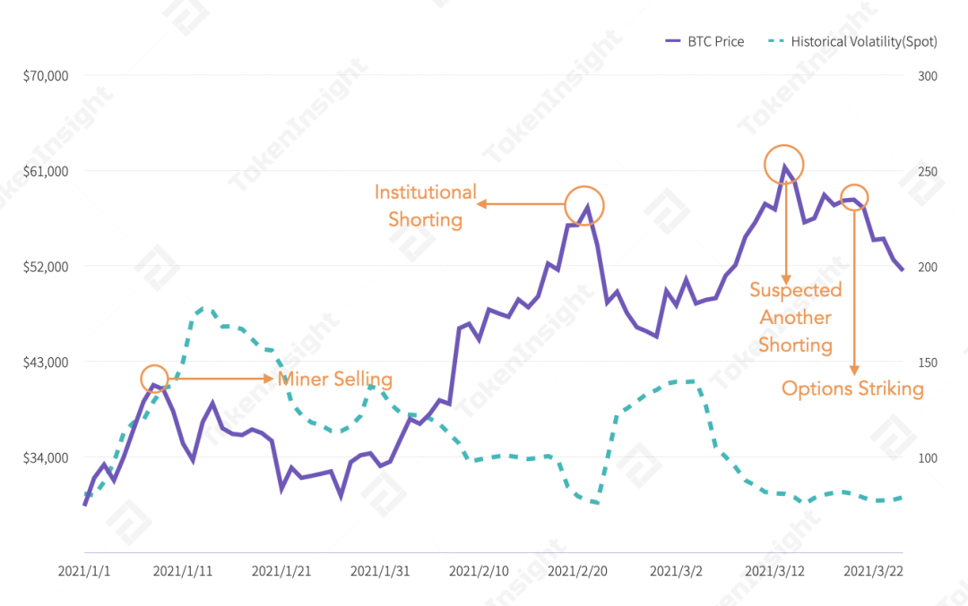The width and height of the screenshot is (968, 606).
Task: Click the circle above Suspected Another Shorting
Action: 784,165
